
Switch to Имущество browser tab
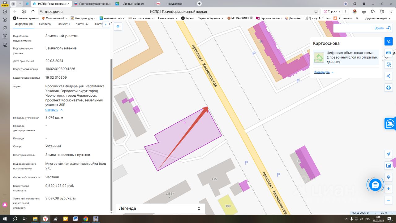(x=175, y=4)
